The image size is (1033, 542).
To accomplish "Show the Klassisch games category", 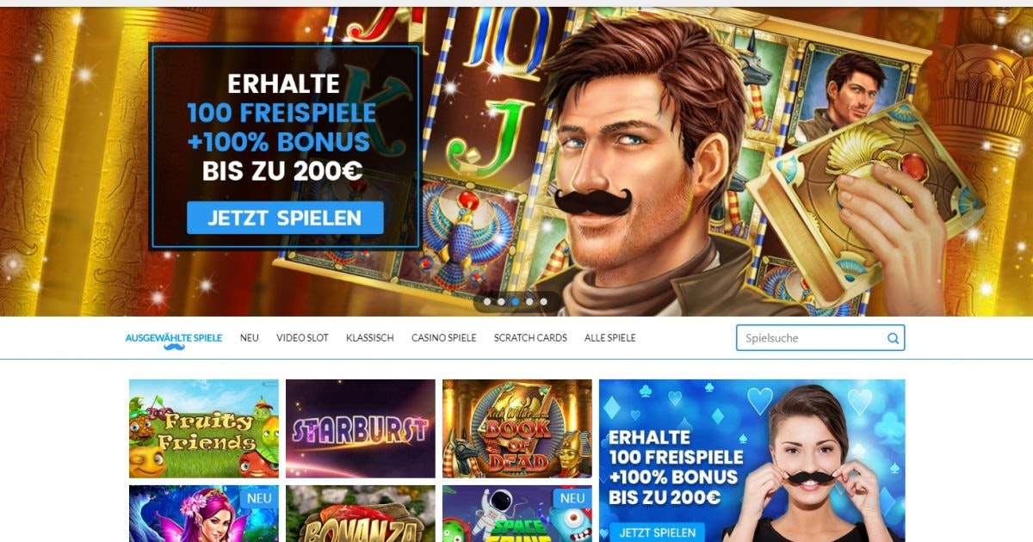I will pos(370,338).
